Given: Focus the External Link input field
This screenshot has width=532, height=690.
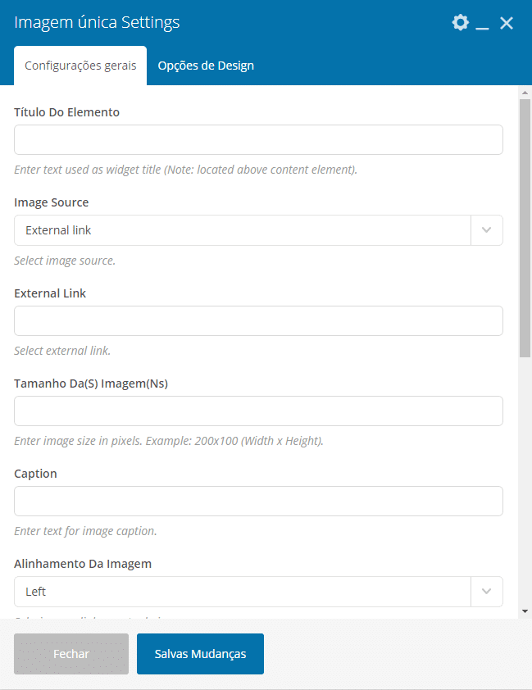Looking at the screenshot, I should [x=258, y=320].
